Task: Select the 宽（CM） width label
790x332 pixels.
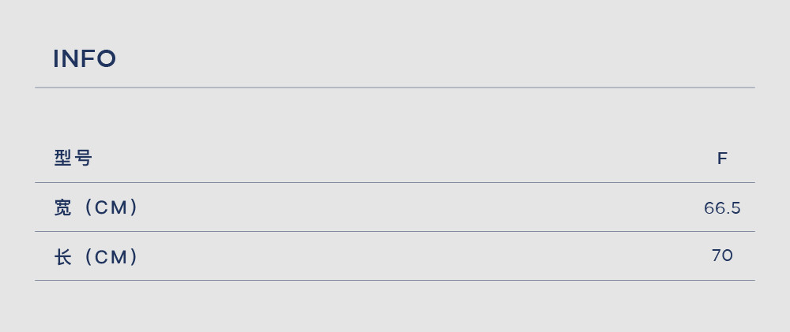Action: (x=96, y=207)
